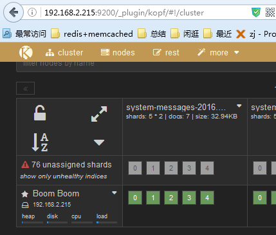Click green shard 1 on Boom Boom
Image resolution: width=276 pixels, height=235 pixels.
pos(153,198)
